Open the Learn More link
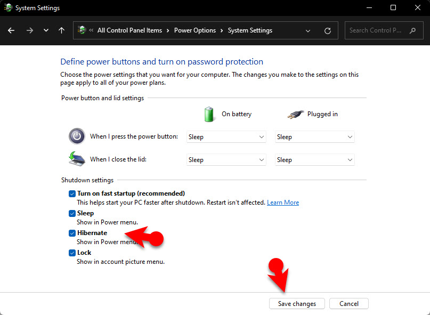Viewport: 430px width, 315px height. coord(283,203)
